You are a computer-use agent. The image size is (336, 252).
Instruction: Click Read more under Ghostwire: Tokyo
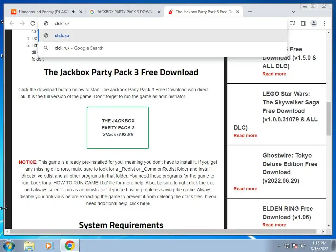tap(245, 189)
